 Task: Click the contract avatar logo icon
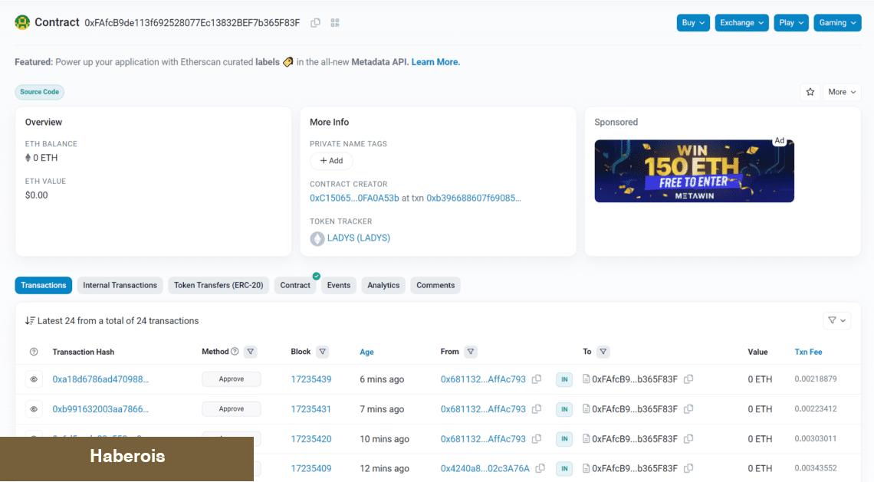tap(22, 22)
